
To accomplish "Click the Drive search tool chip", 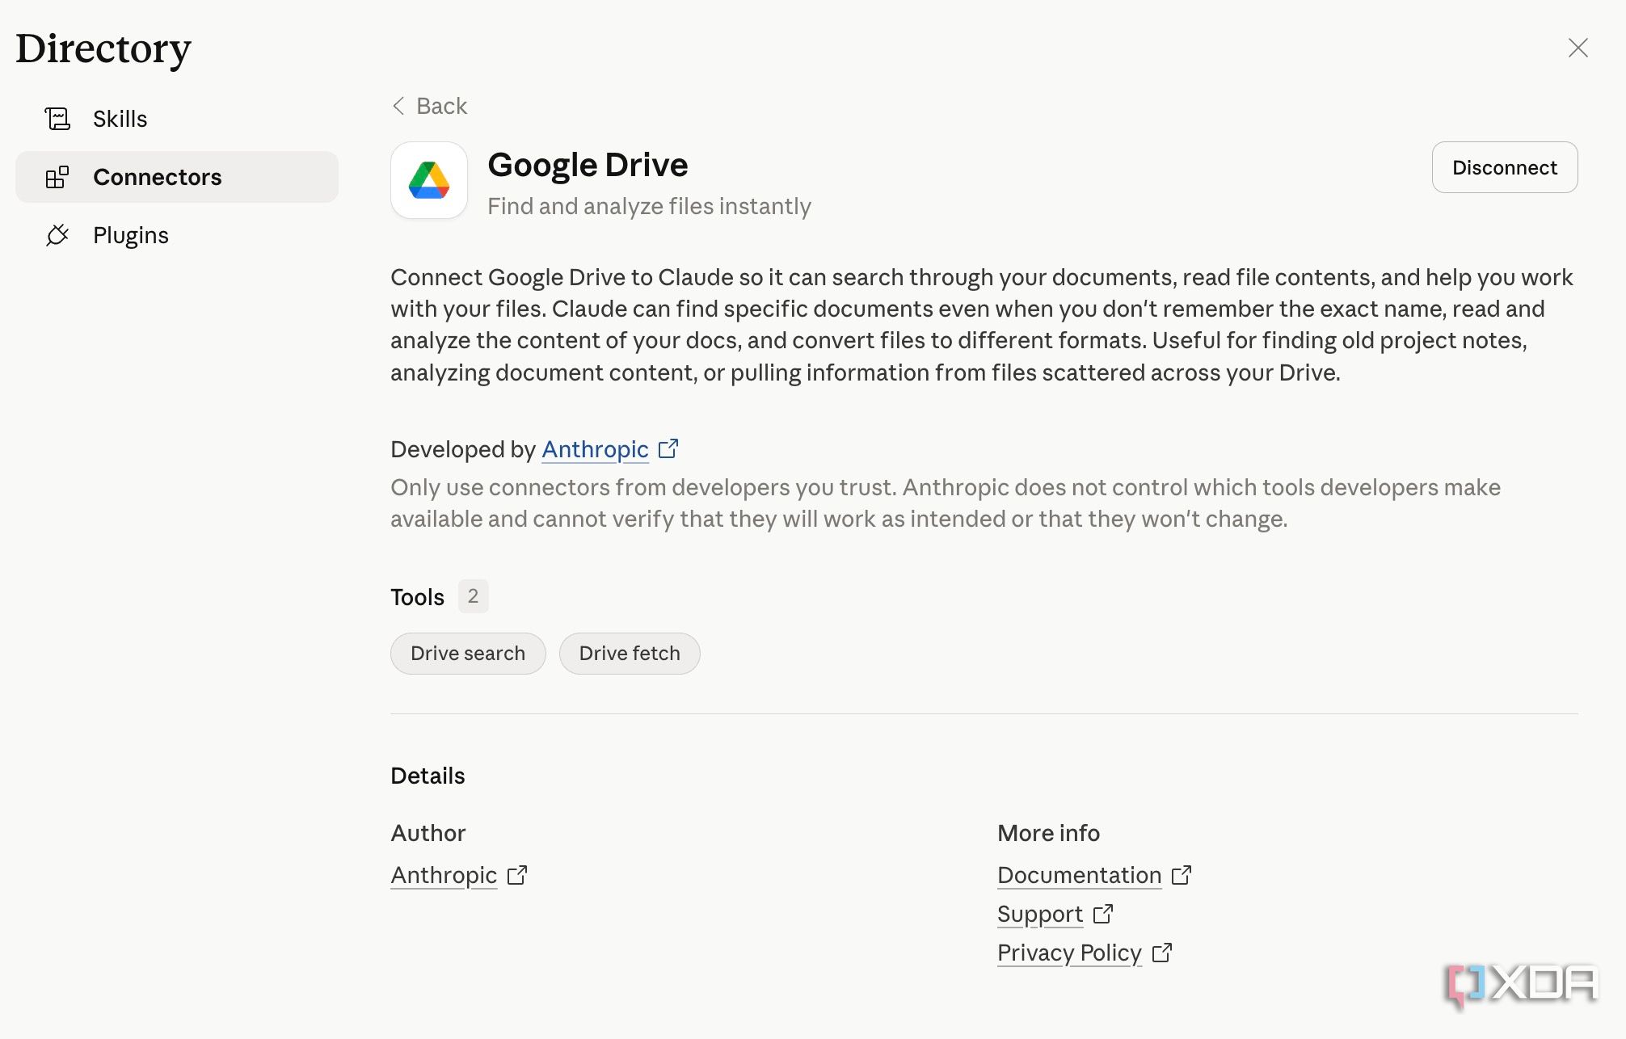I will (468, 653).
